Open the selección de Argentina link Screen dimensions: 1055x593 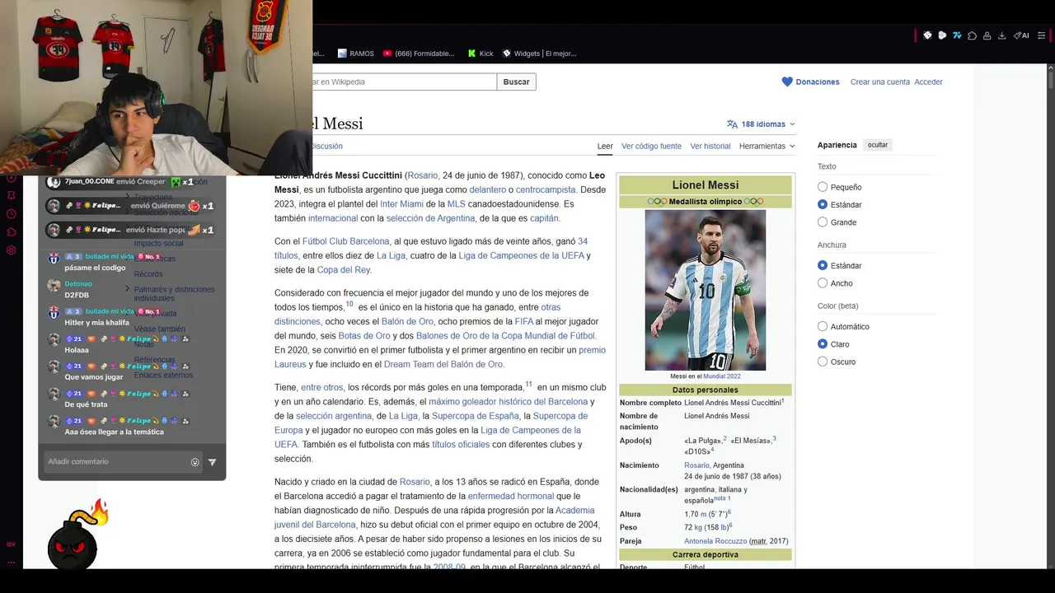430,218
